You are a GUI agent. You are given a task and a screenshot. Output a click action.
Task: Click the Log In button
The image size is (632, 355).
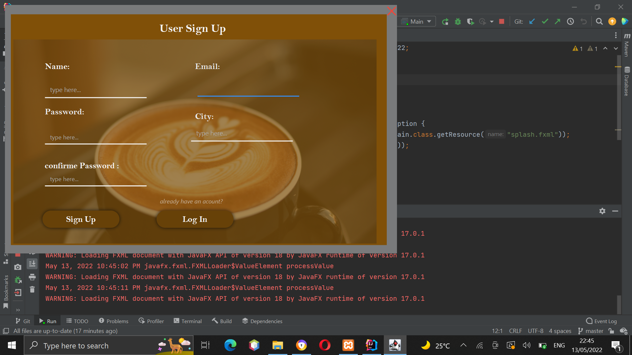tap(195, 219)
